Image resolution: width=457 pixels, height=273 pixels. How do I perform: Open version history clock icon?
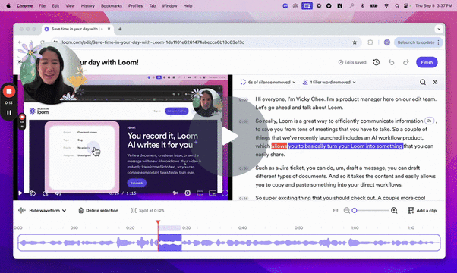coord(377,62)
